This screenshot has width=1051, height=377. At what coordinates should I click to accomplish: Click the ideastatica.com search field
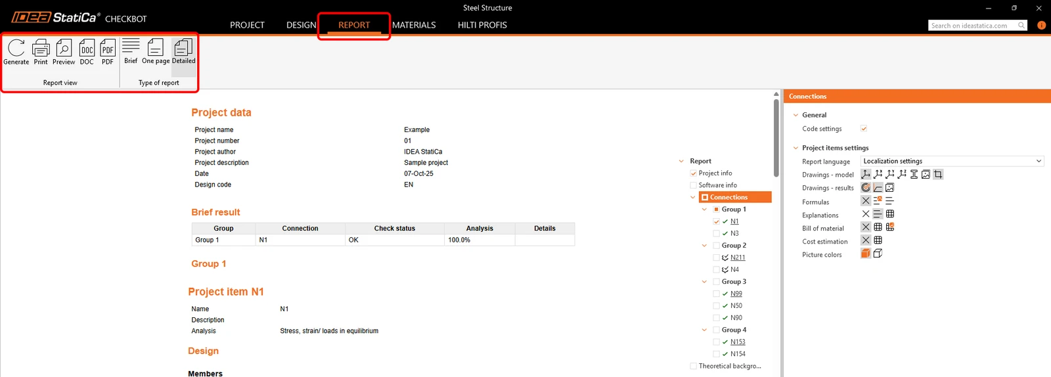973,26
